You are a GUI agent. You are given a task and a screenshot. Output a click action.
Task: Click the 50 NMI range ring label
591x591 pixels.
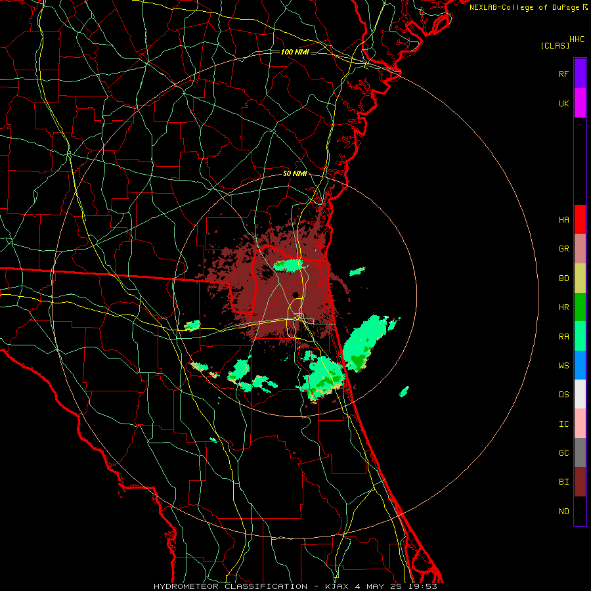(295, 174)
